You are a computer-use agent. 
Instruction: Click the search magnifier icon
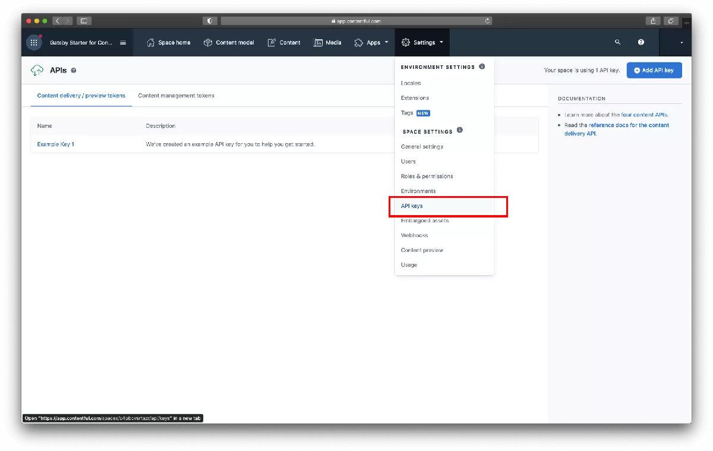617,42
